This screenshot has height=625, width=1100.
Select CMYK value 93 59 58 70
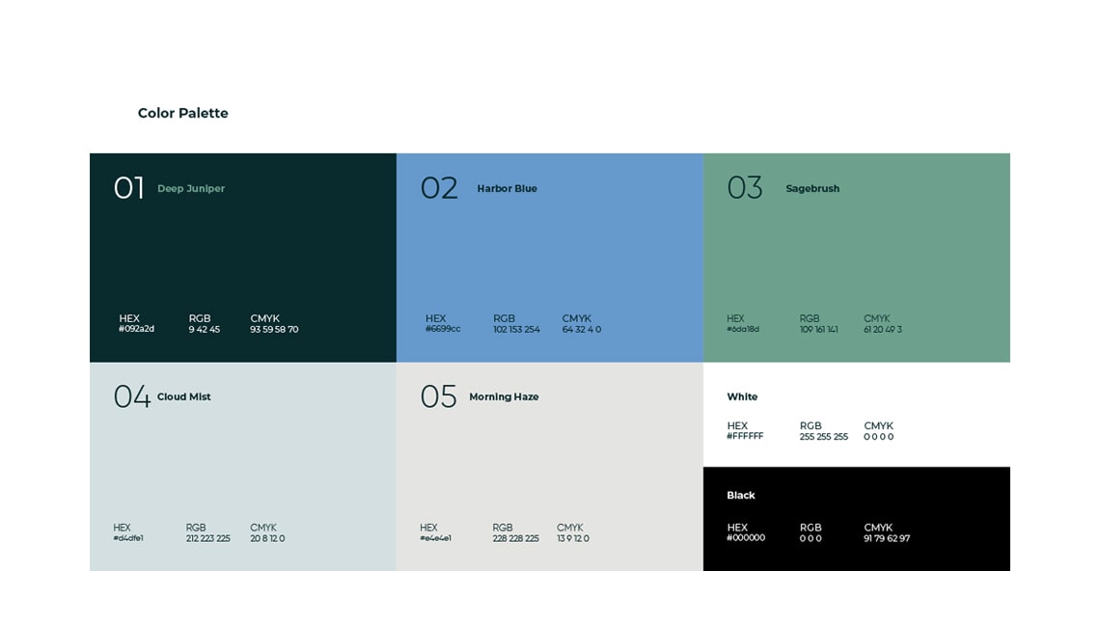[x=274, y=329]
